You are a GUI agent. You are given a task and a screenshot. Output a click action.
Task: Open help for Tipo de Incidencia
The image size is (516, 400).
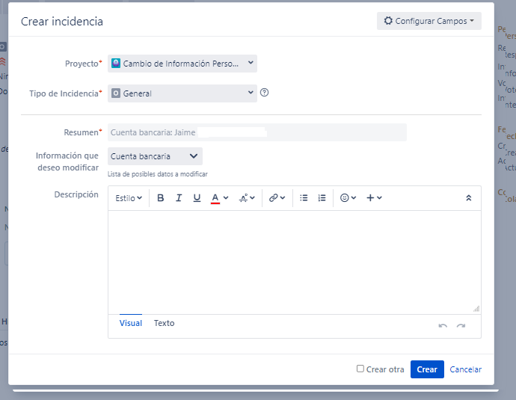264,93
